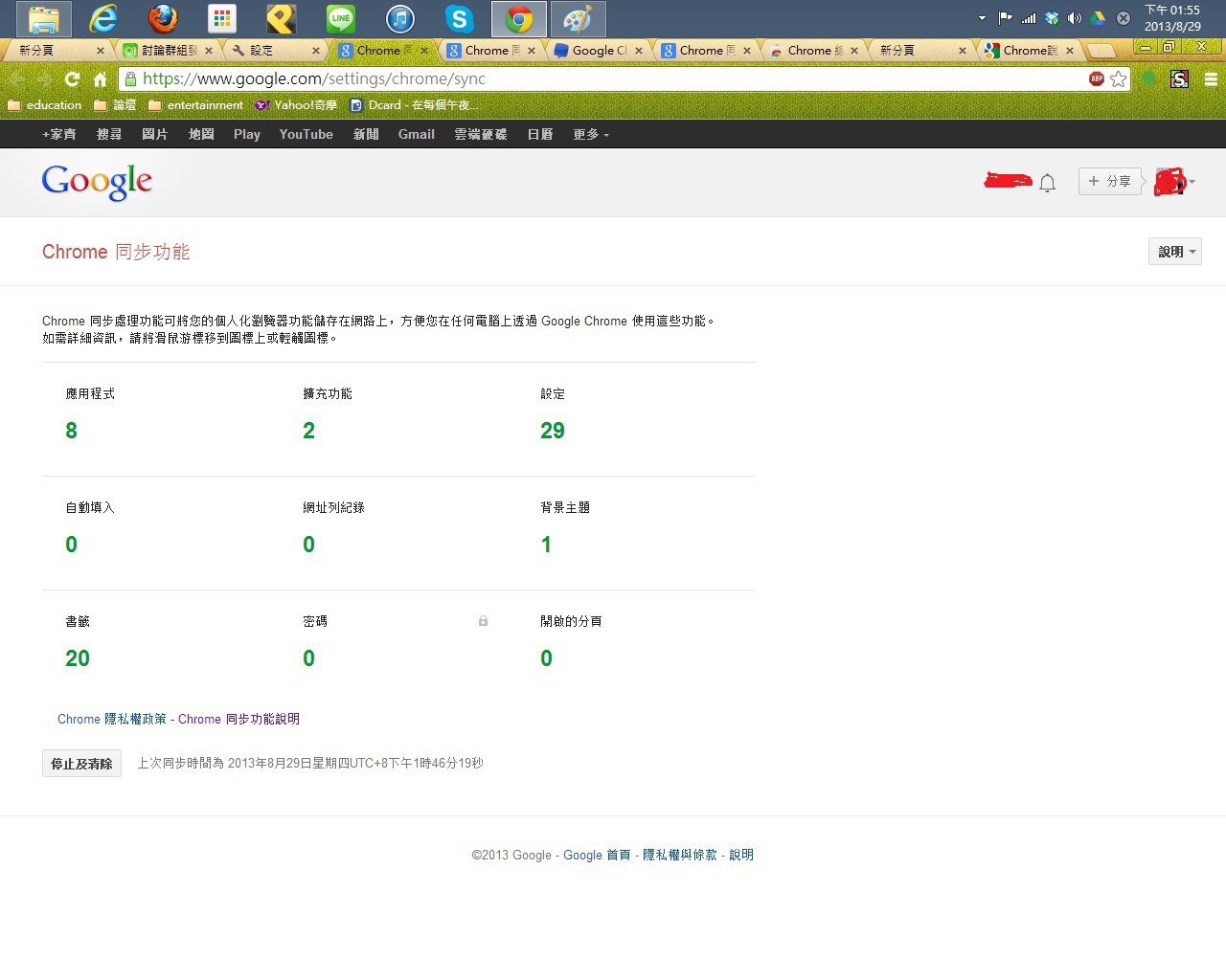Open 日曆 in the Google bar

(x=540, y=135)
